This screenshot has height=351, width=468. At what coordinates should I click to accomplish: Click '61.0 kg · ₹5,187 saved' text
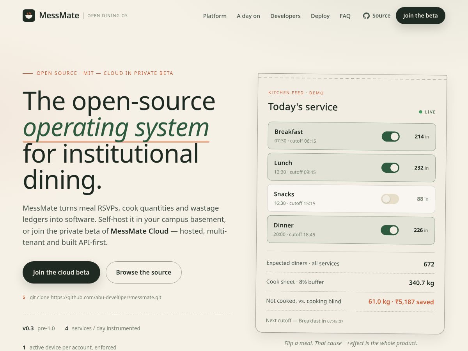(401, 301)
